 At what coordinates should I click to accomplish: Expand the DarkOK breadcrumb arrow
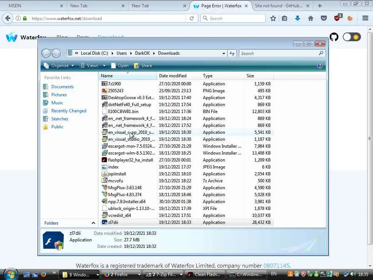coord(154,53)
